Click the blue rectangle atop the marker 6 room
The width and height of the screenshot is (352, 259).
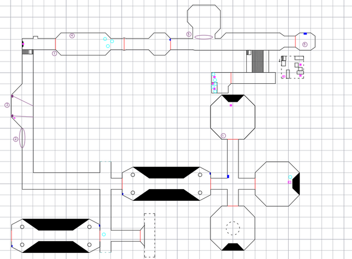[x=306, y=34]
